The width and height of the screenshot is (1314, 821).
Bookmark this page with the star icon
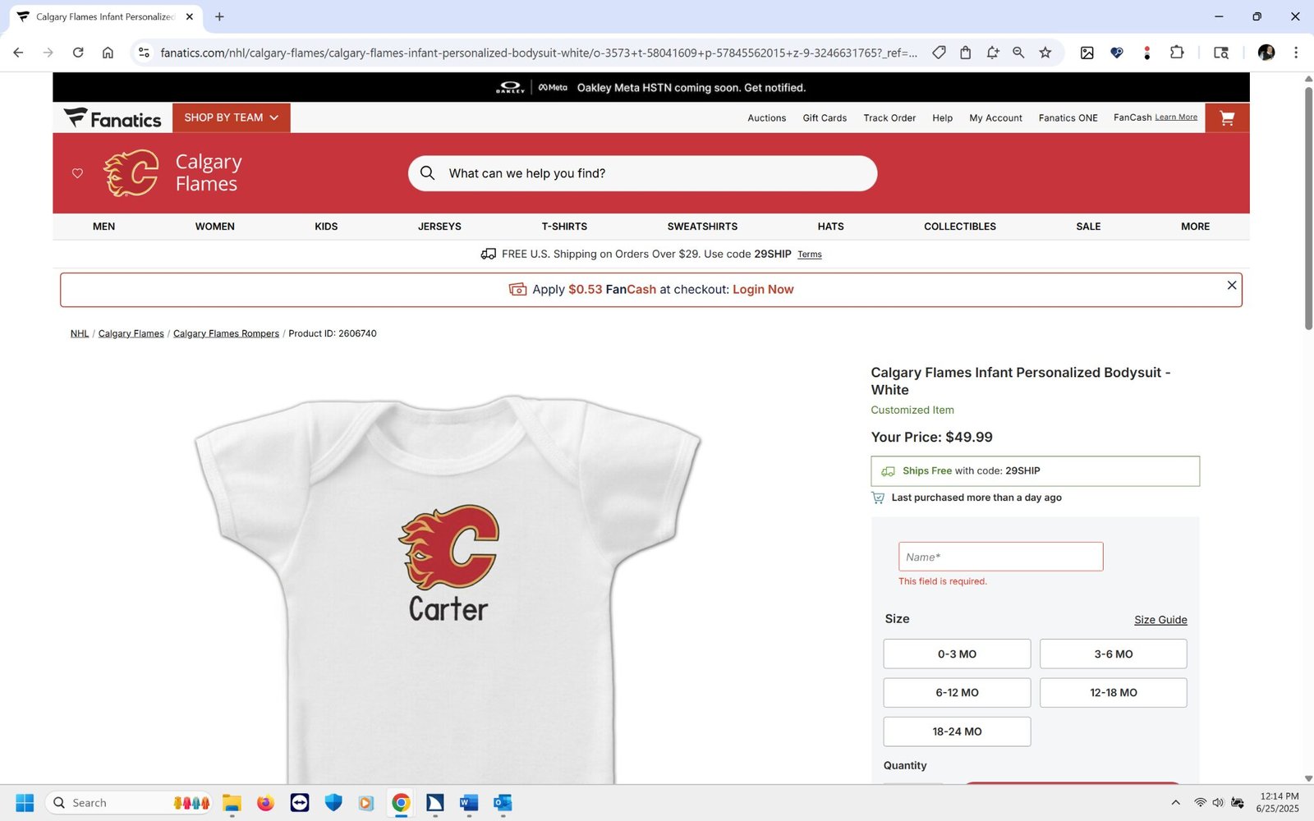point(1045,53)
